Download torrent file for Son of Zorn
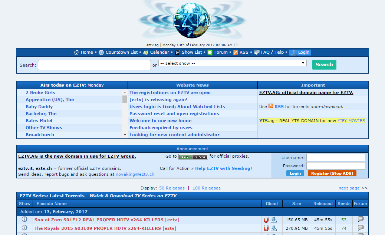 [274, 220]
